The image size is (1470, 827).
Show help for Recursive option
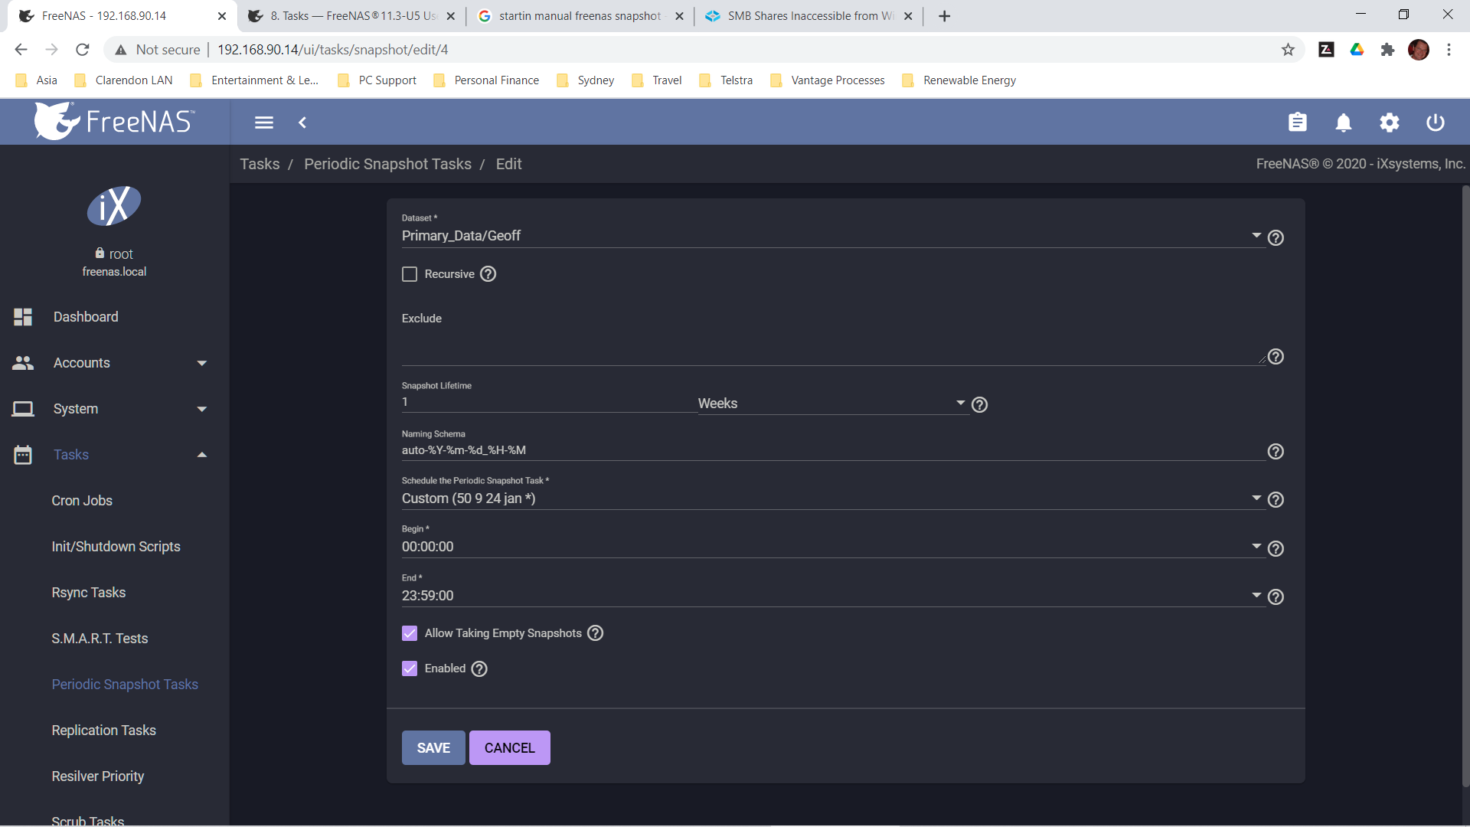[488, 274]
